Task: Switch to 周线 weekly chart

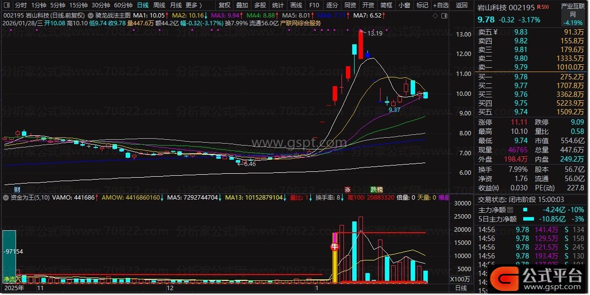Action: [x=159, y=5]
